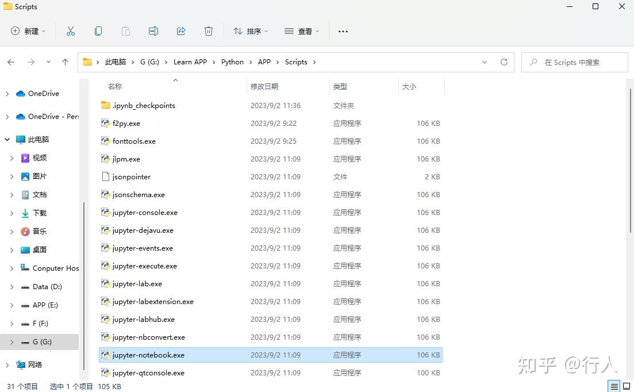The height and width of the screenshot is (392, 634).
Task: Collapse the 此电脑 node in the sidebar
Action: point(7,139)
